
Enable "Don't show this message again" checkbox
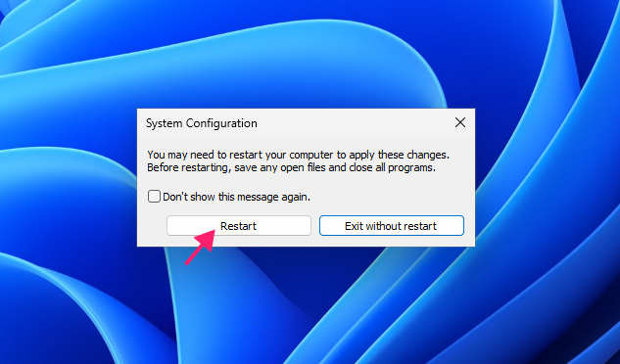154,197
